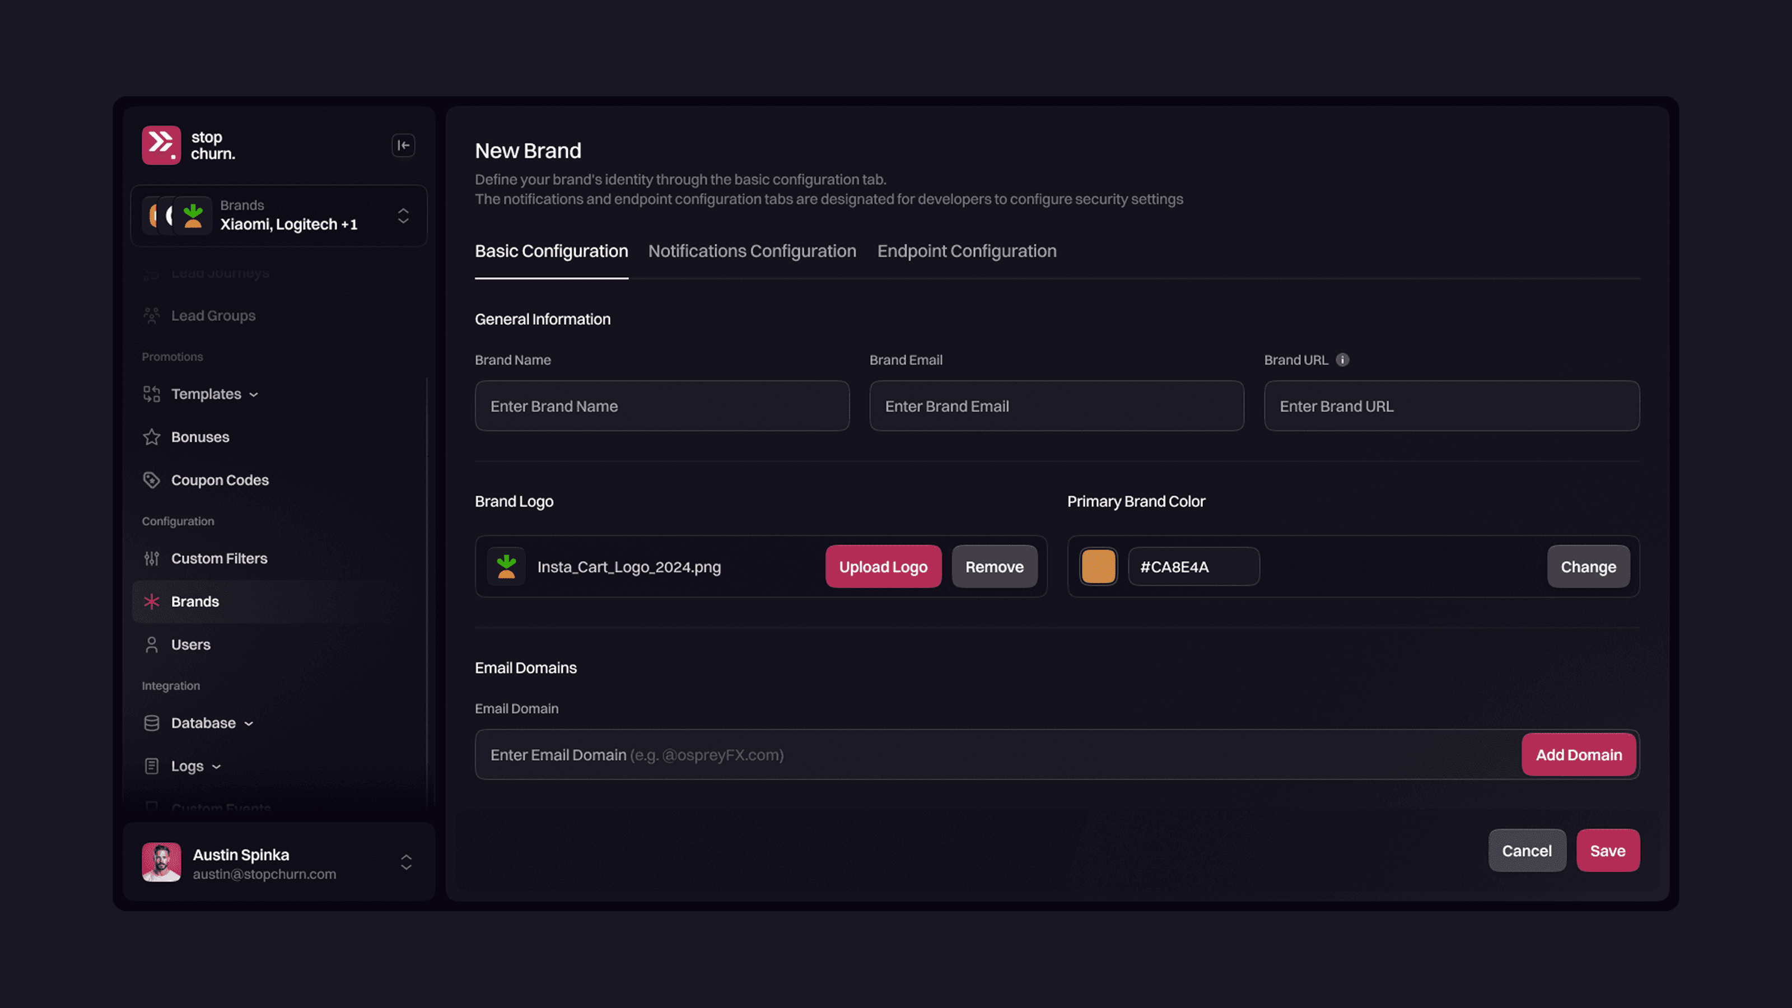Click the Brand URL info icon
The image size is (1792, 1008).
pos(1343,360)
